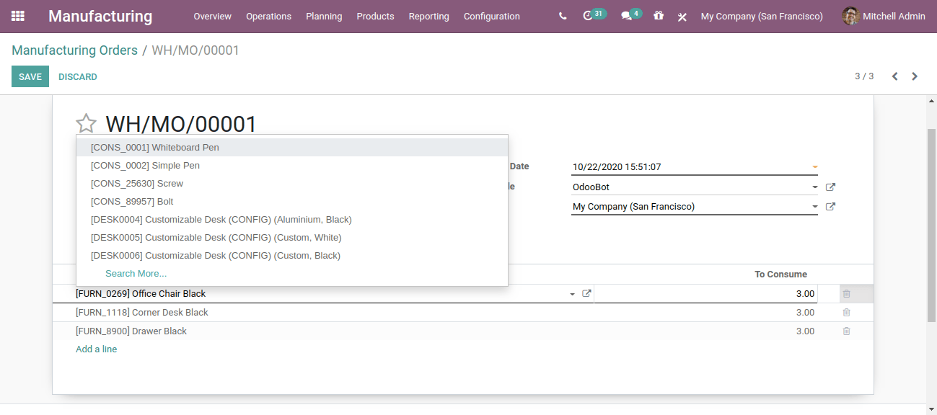Expand the date field dropdown arrow

coord(815,167)
